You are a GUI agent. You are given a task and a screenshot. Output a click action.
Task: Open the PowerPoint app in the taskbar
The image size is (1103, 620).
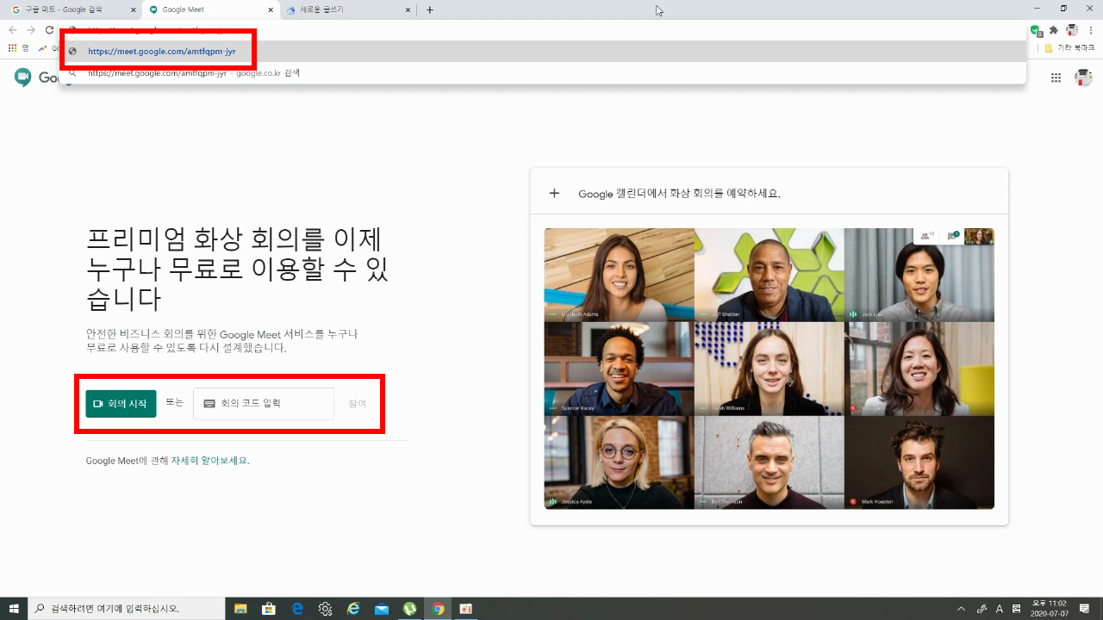[466, 609]
